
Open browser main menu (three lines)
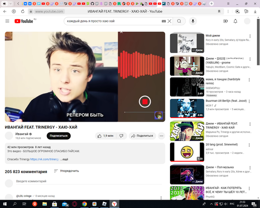(x=228, y=4)
